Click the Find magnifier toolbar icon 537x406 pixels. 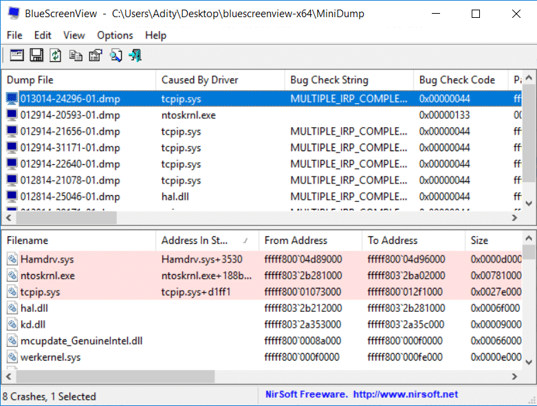(115, 56)
